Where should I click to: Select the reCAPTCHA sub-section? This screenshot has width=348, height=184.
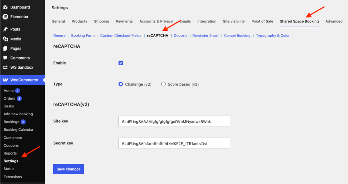pos(158,35)
